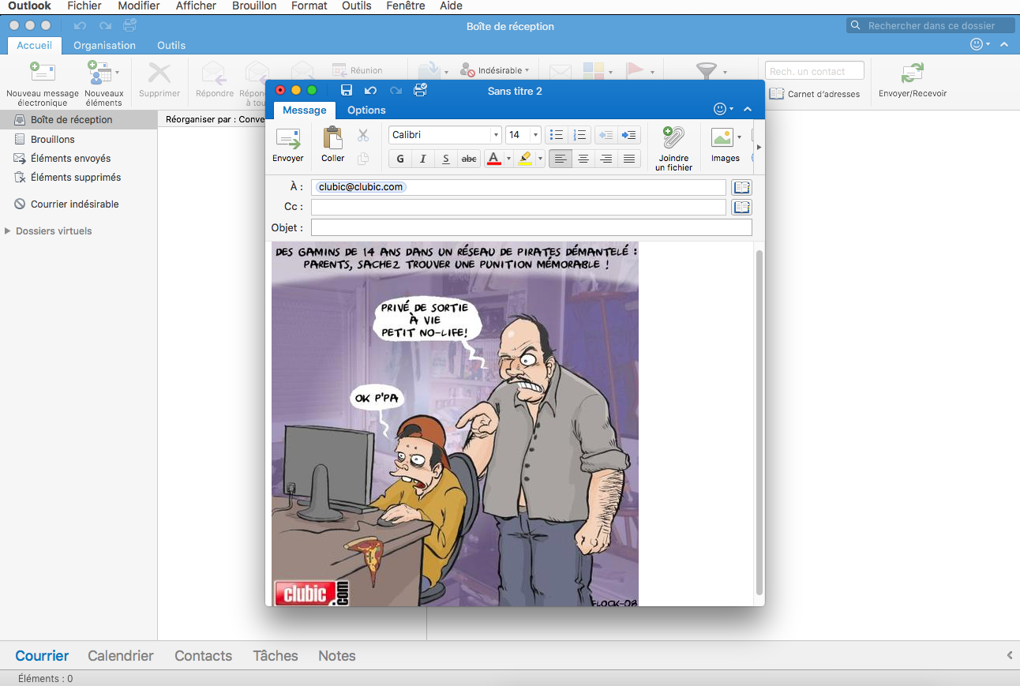Switch to the Options tab

(366, 110)
